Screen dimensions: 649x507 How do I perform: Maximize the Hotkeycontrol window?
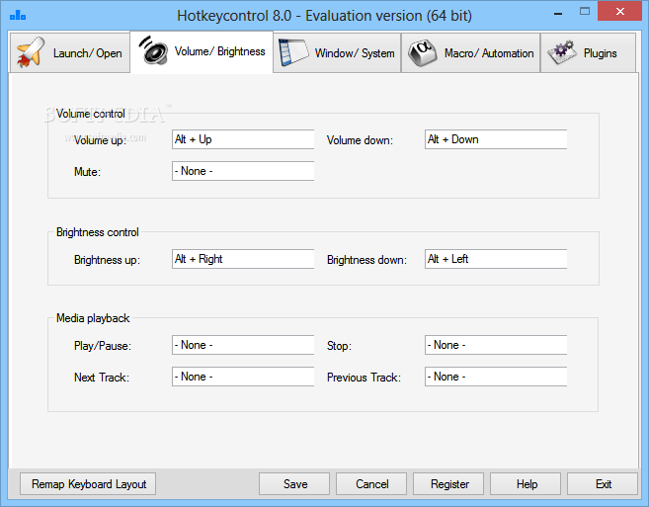pyautogui.click(x=585, y=12)
